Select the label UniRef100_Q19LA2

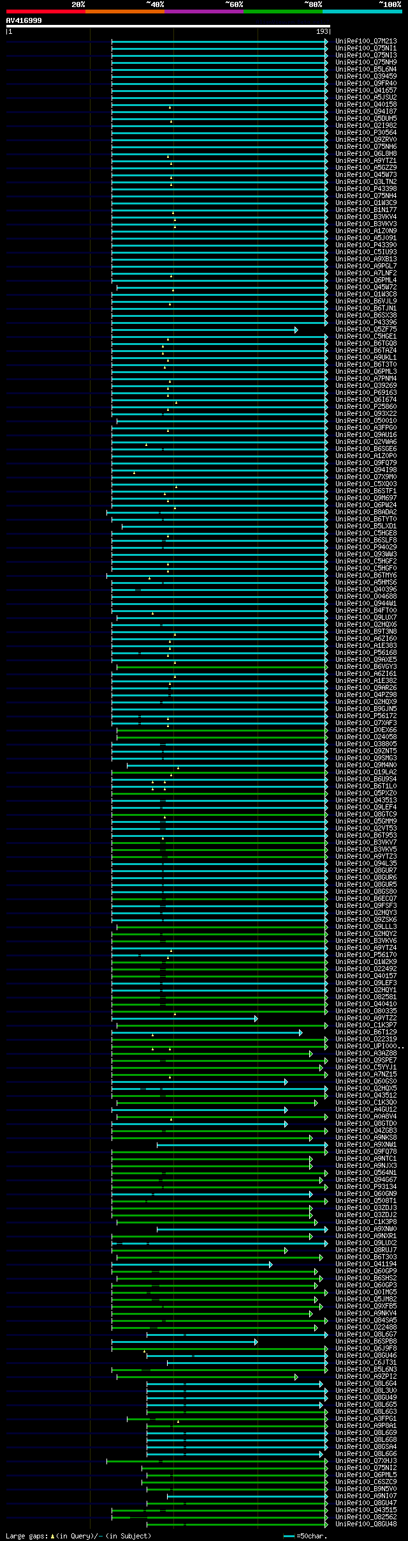point(366,772)
